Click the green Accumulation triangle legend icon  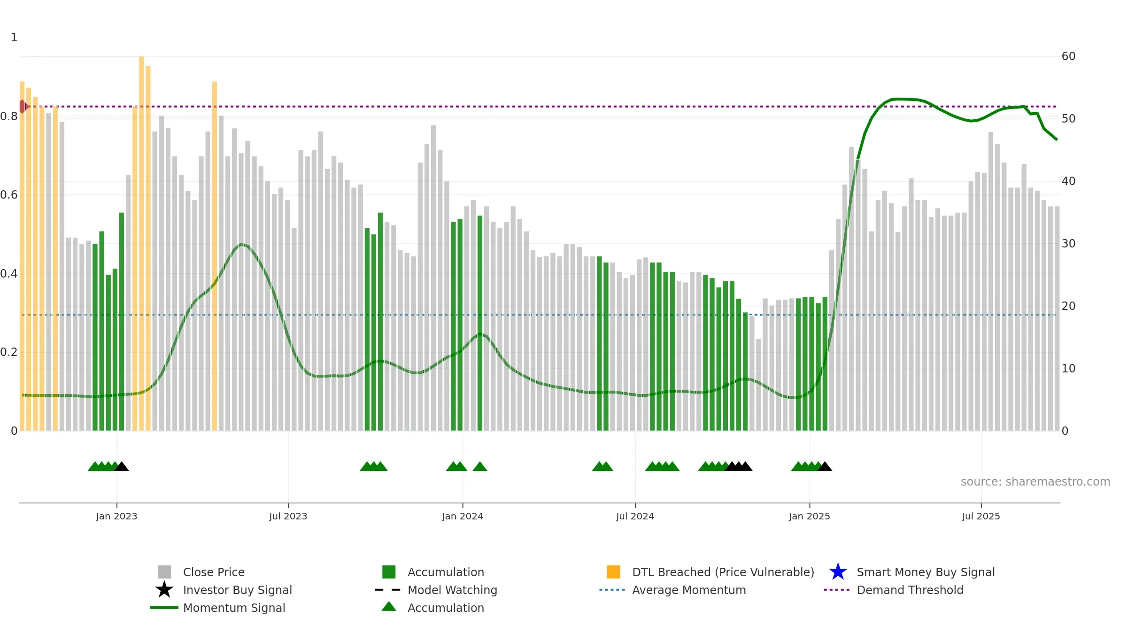[389, 607]
